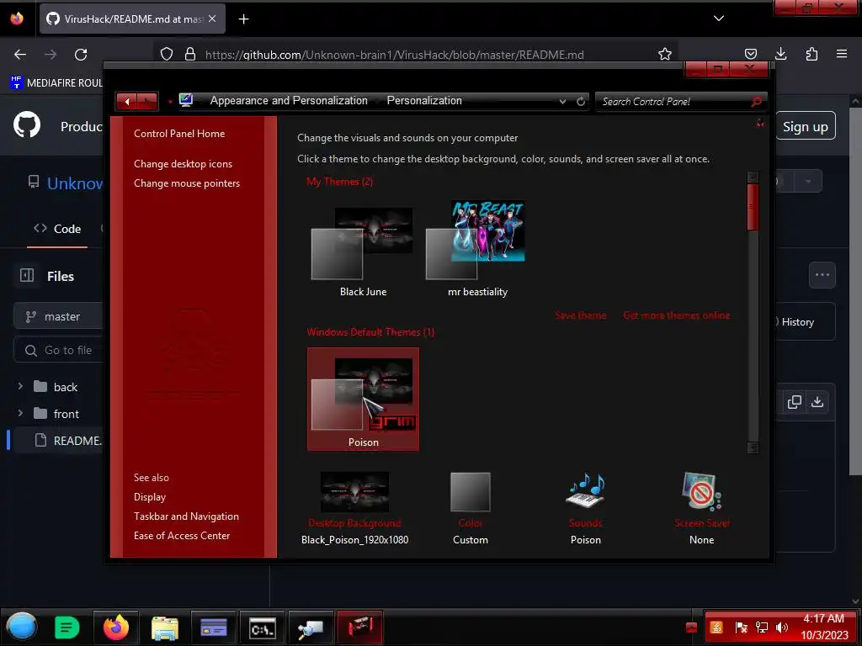Bookmark page with star icon
The image size is (862, 646).
tap(665, 54)
